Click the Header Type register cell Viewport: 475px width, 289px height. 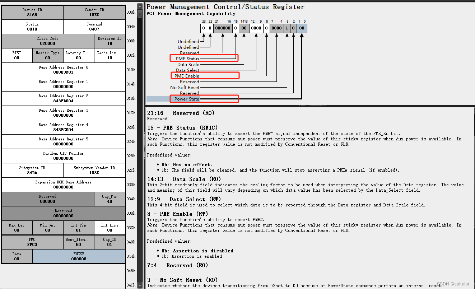pyautogui.click(x=48, y=56)
